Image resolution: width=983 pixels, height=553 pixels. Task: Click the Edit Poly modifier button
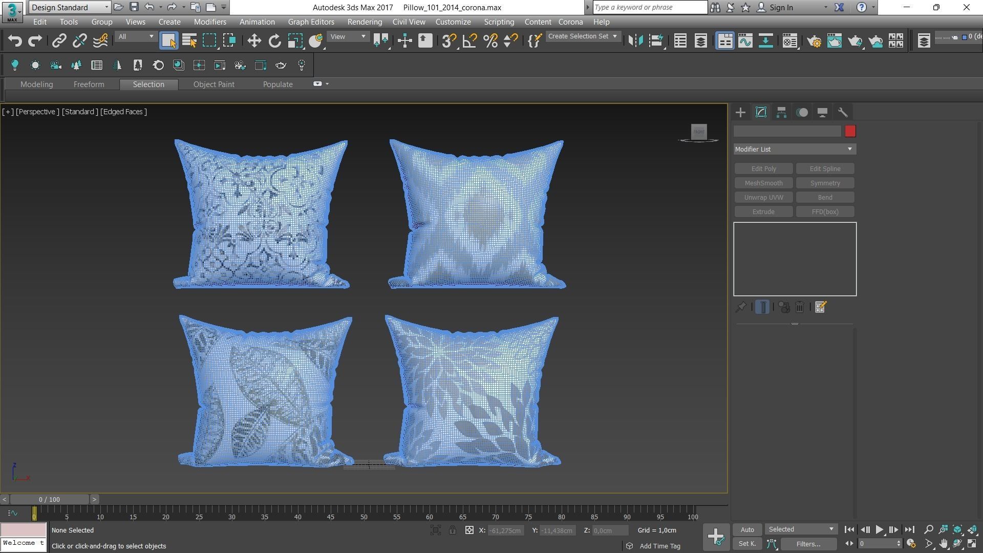763,169
